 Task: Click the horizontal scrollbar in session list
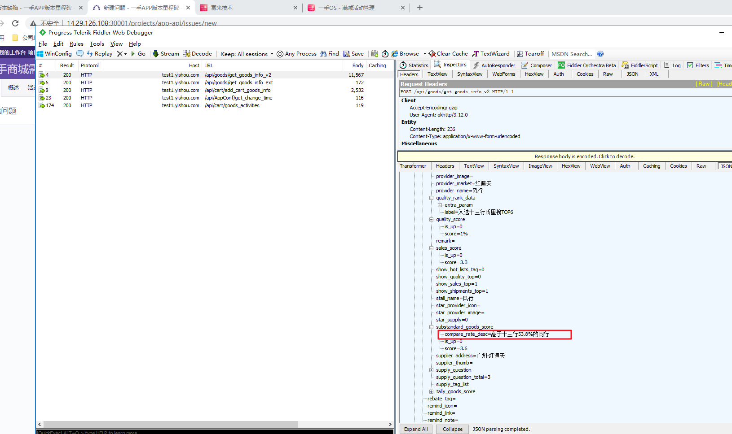[x=171, y=424]
